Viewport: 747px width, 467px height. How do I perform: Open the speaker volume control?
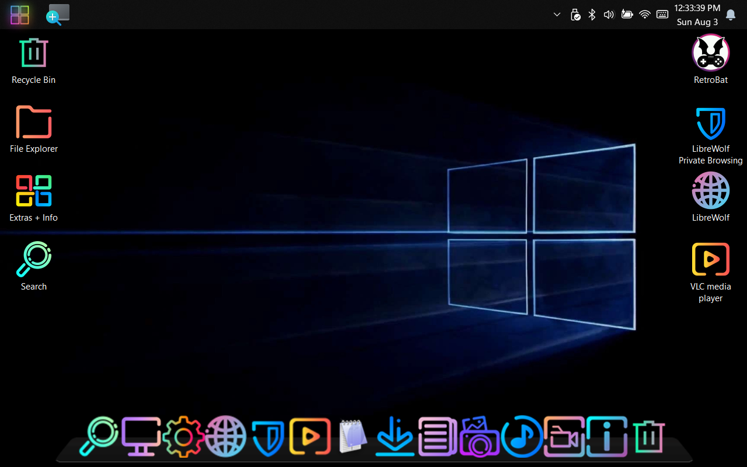pyautogui.click(x=609, y=15)
